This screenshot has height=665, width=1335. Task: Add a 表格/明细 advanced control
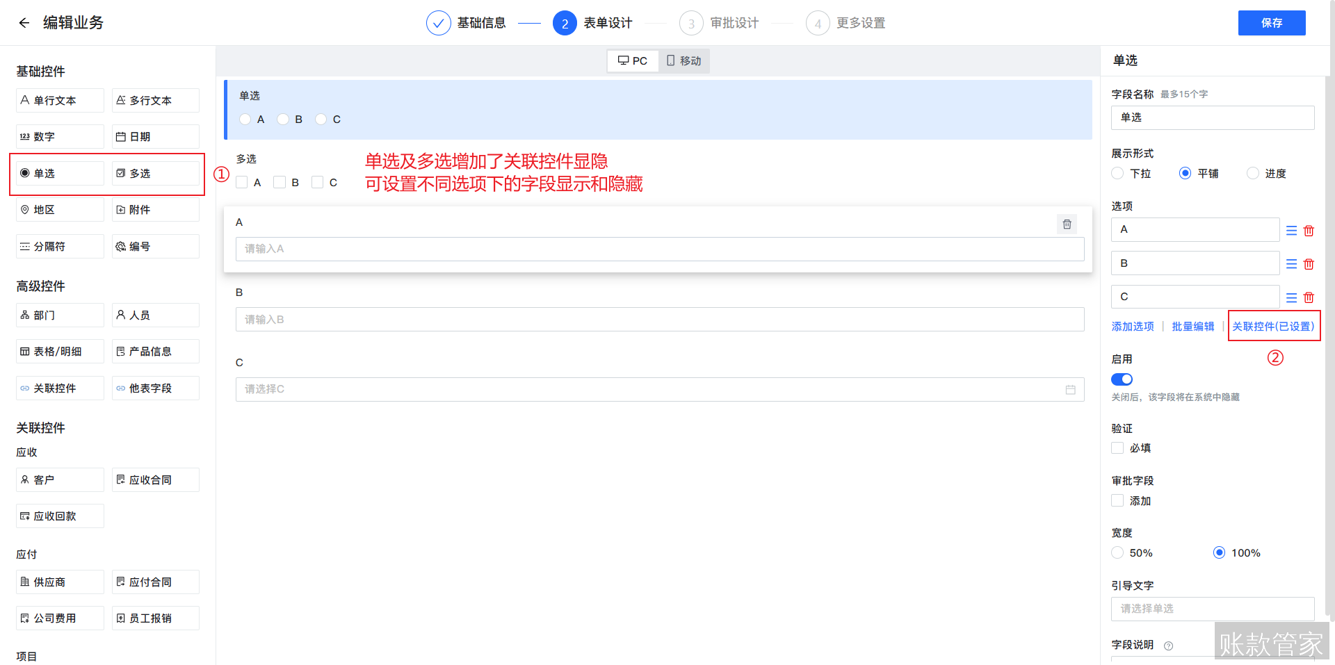[x=59, y=351]
